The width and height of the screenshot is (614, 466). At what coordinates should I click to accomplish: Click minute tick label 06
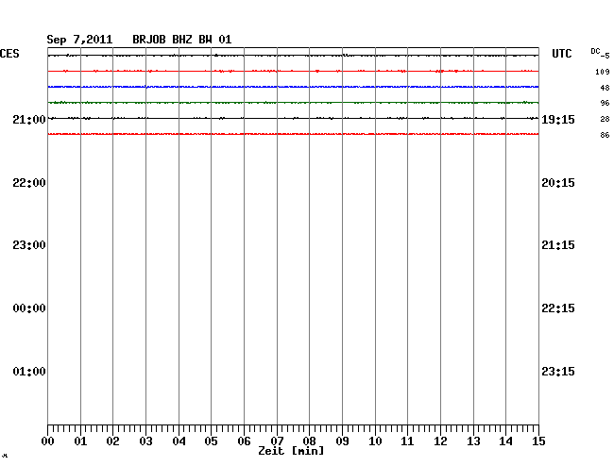click(244, 441)
